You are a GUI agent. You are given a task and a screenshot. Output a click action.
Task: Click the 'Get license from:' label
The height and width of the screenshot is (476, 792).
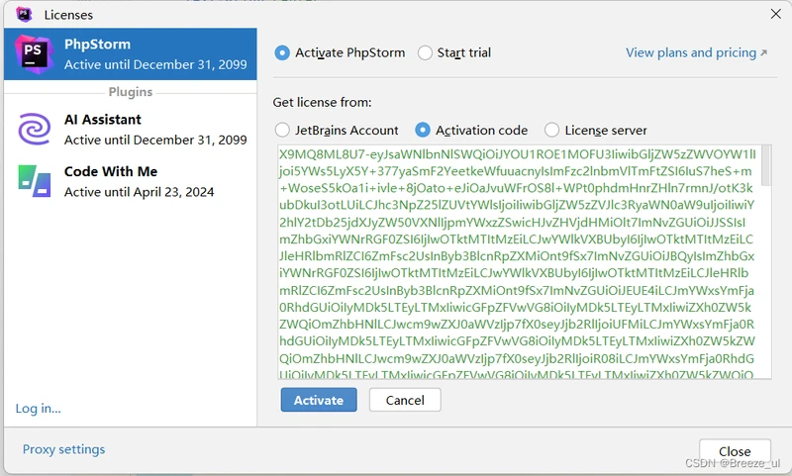pyautogui.click(x=323, y=103)
